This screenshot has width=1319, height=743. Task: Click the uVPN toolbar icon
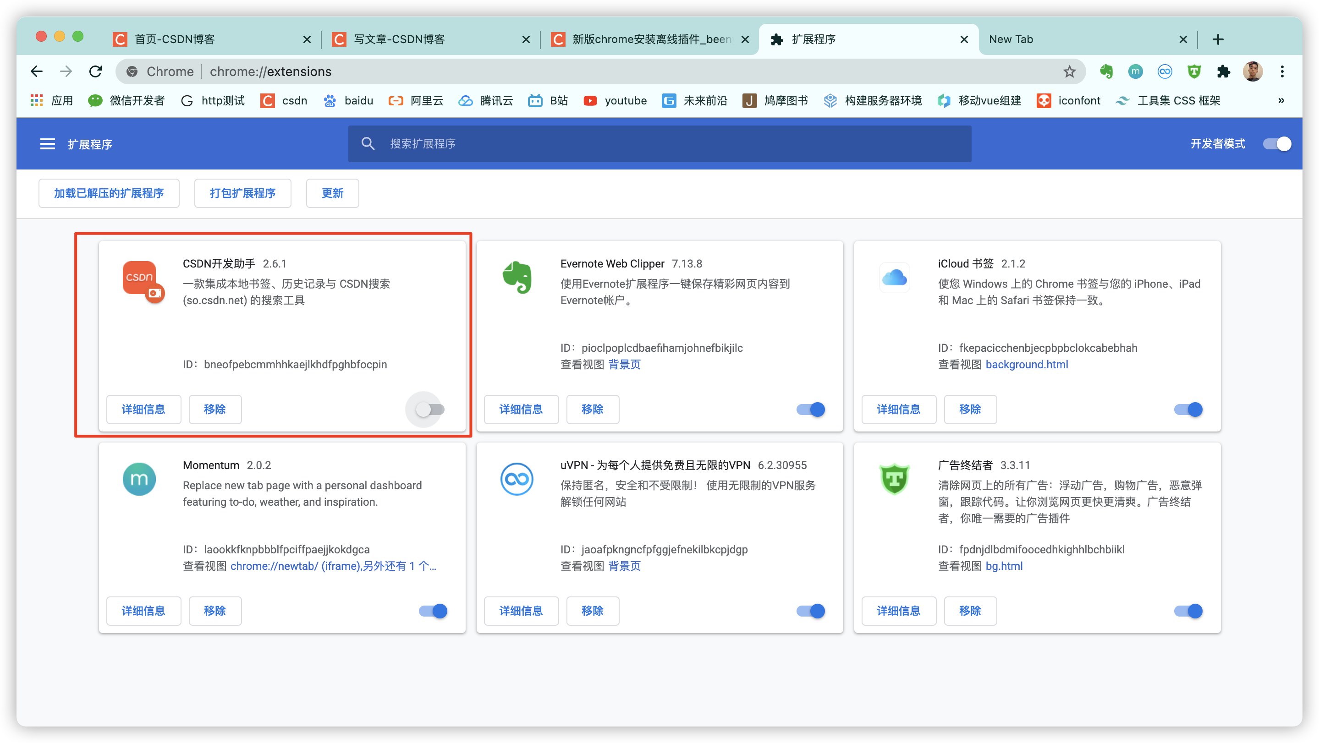click(1165, 71)
